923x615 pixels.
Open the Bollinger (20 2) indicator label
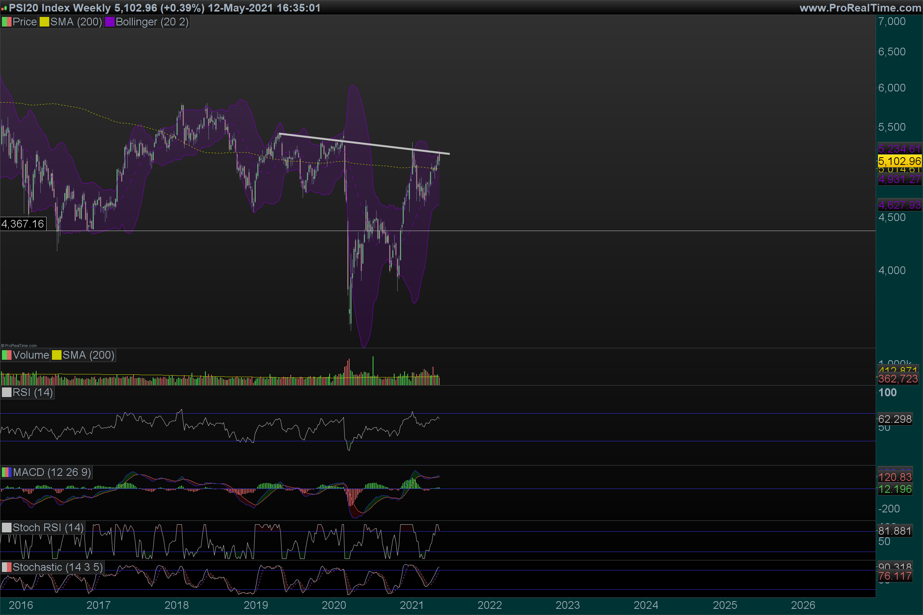click(x=152, y=22)
